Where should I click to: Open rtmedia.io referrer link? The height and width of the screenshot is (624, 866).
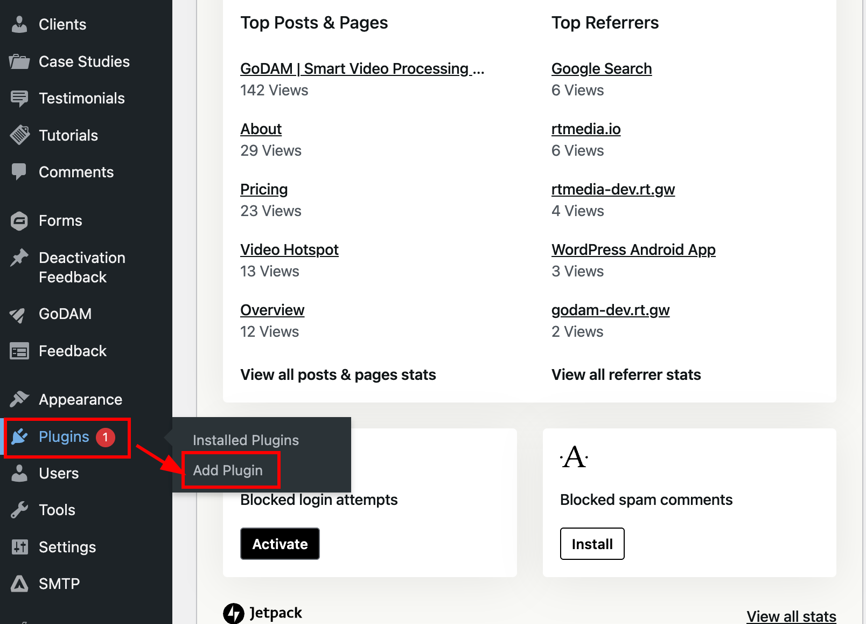[586, 129]
